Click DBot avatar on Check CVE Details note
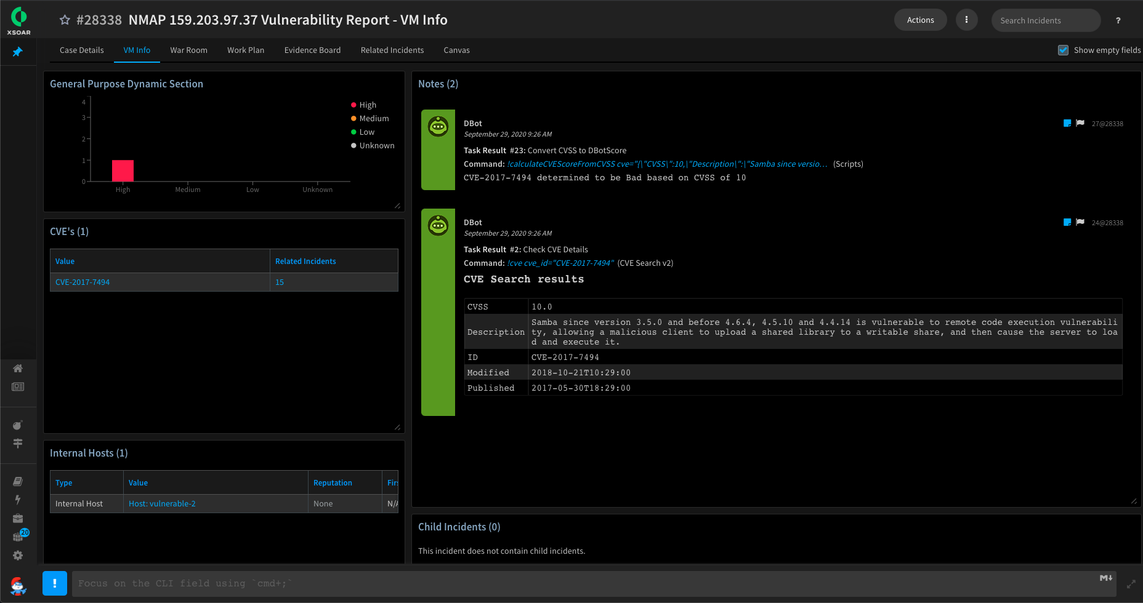 pos(438,226)
